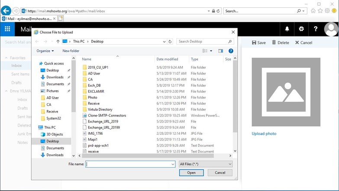Screen dimensions: 339x191
Task: Click the Open button
Action: (x=191, y=172)
